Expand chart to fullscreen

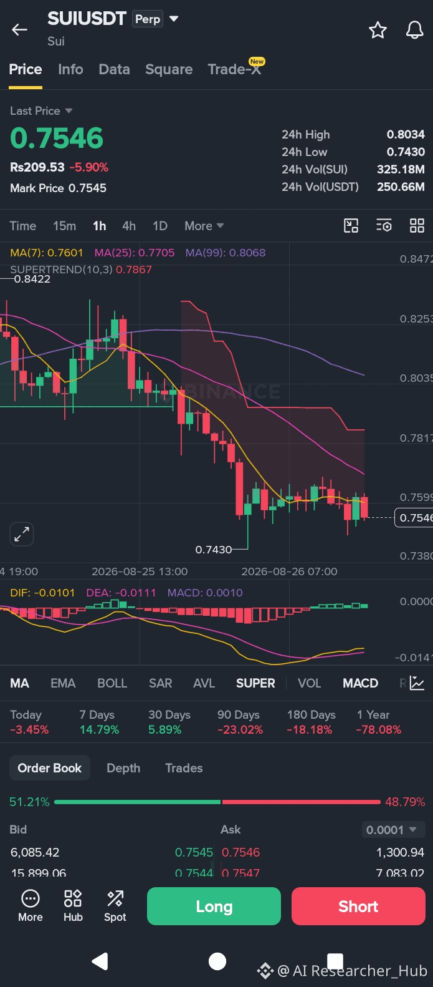coord(22,534)
